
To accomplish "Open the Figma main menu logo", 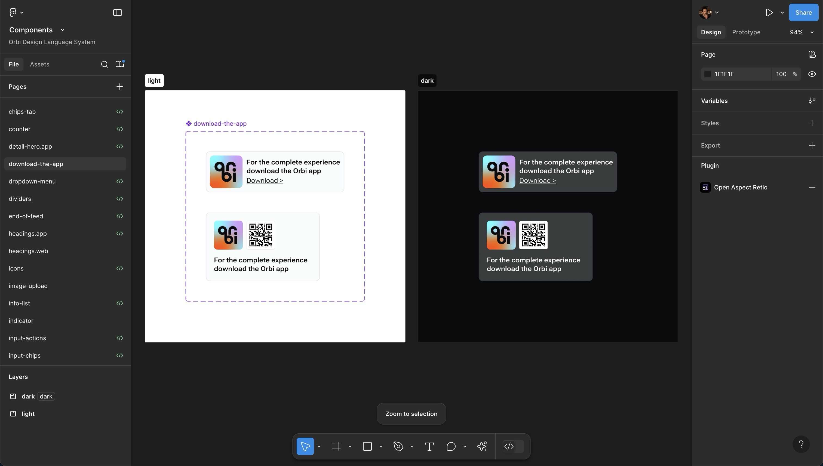I will pos(13,13).
